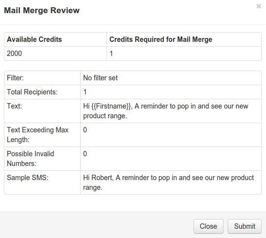Click the Text row label
Viewport: 266px width, 238px height.
(15, 106)
